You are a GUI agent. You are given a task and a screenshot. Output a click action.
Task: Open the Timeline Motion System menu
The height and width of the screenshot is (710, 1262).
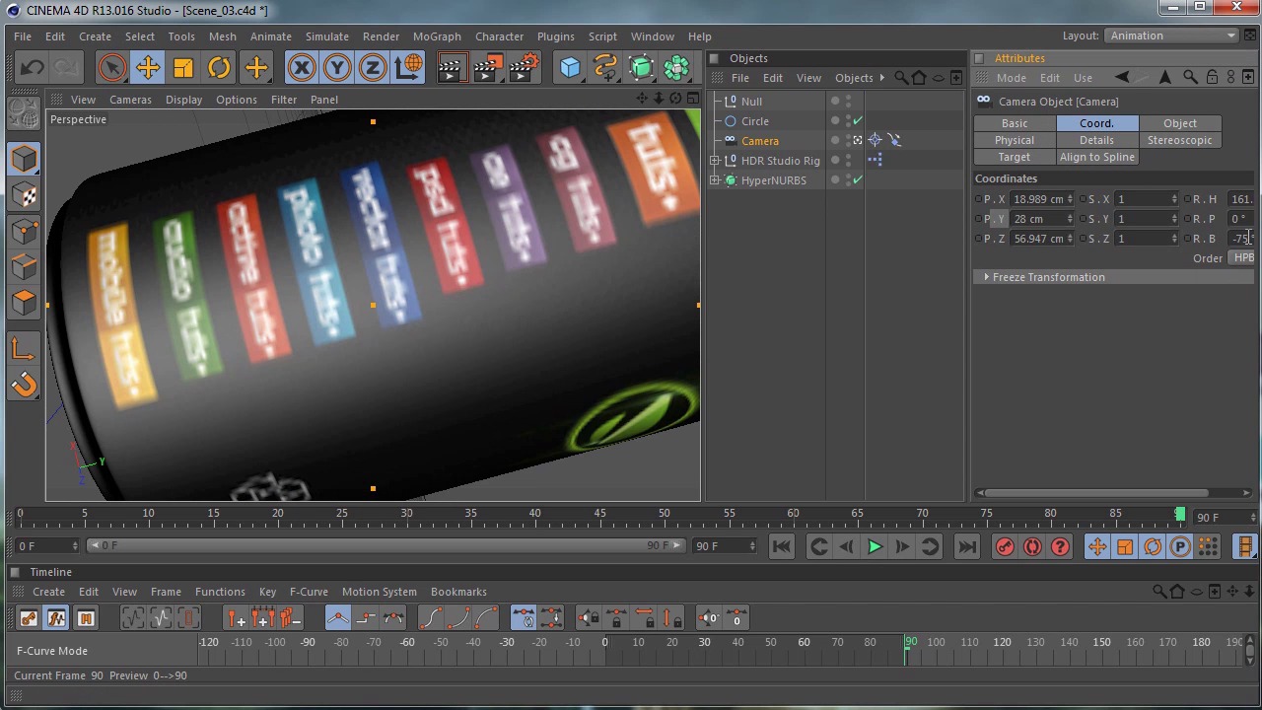(380, 592)
